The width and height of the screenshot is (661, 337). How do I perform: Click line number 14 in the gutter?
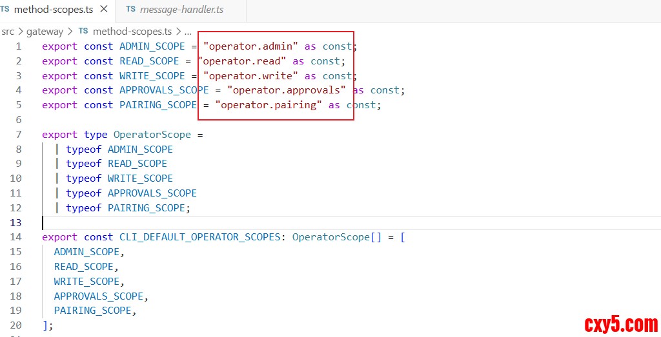point(15,237)
